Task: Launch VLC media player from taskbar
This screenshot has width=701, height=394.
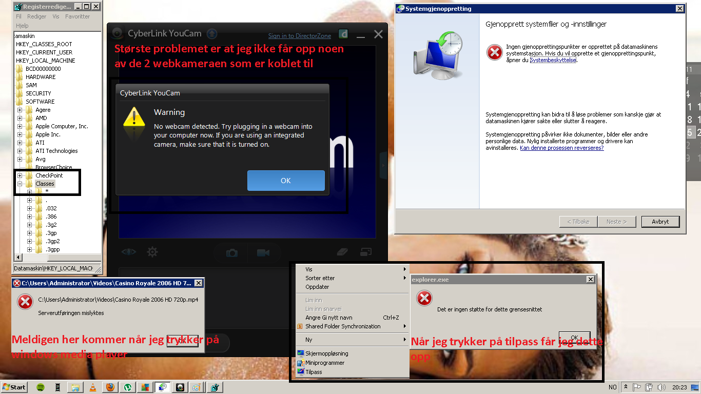Action: [x=92, y=387]
